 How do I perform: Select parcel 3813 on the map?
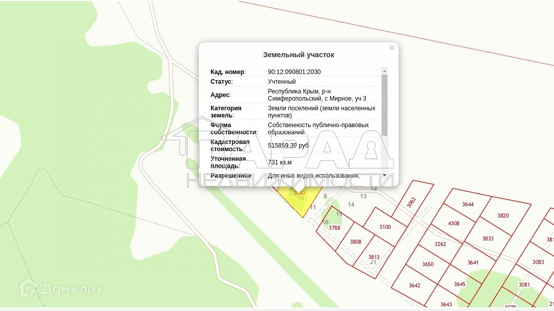[x=374, y=257]
